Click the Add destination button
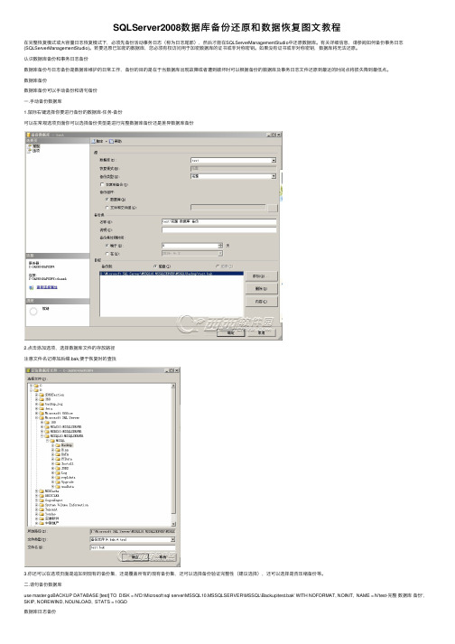Viewport: 455px width, 644px height. click(x=261, y=276)
